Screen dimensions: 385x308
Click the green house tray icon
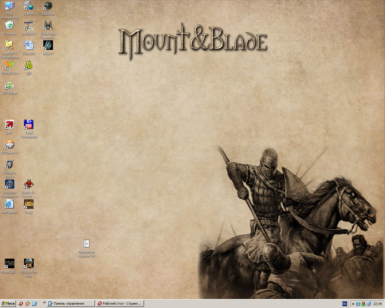pyautogui.click(x=364, y=304)
